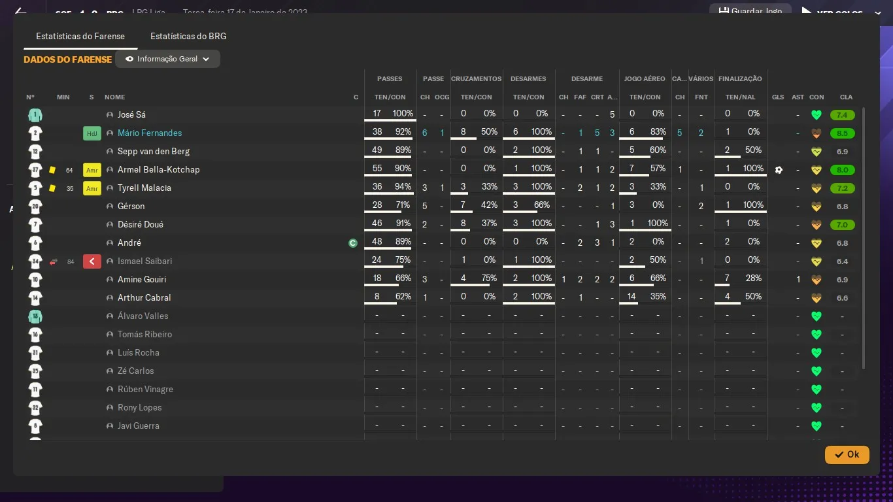Sort by the CLA rating column header
This screenshot has width=893, height=502.
[x=846, y=97]
